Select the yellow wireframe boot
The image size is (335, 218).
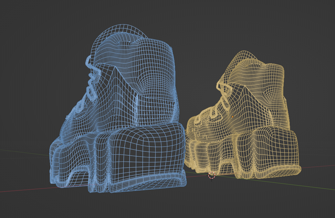click(x=244, y=115)
